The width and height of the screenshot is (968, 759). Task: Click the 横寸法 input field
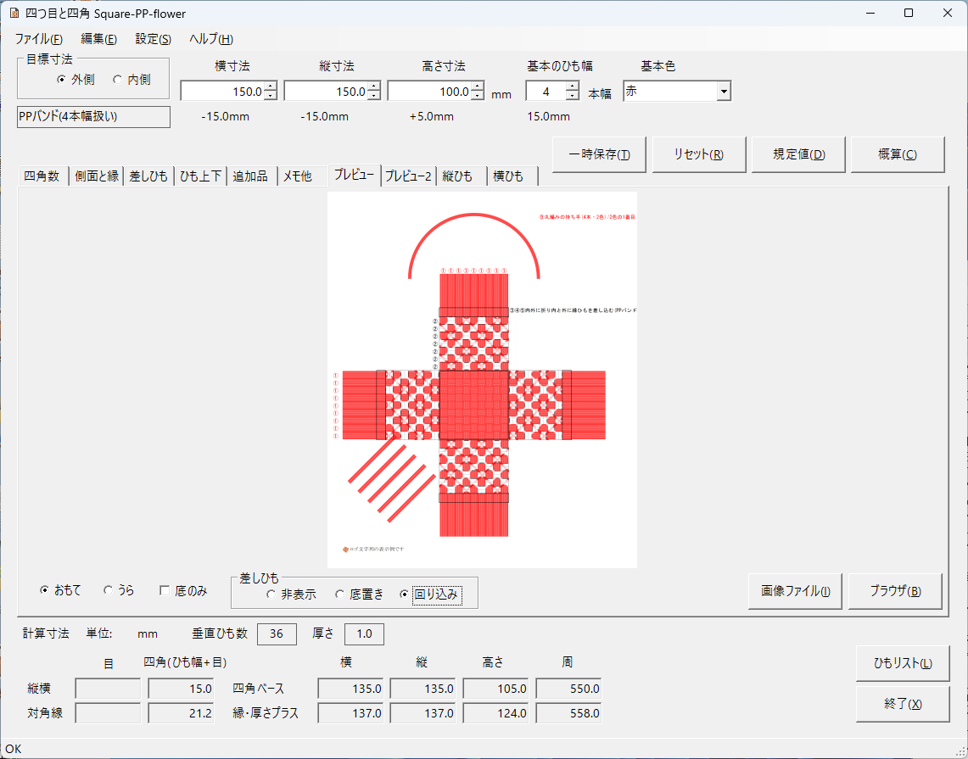tap(221, 92)
